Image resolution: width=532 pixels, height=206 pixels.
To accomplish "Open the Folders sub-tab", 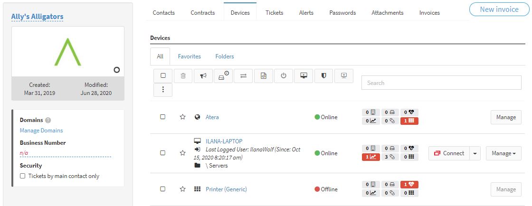I will click(225, 56).
